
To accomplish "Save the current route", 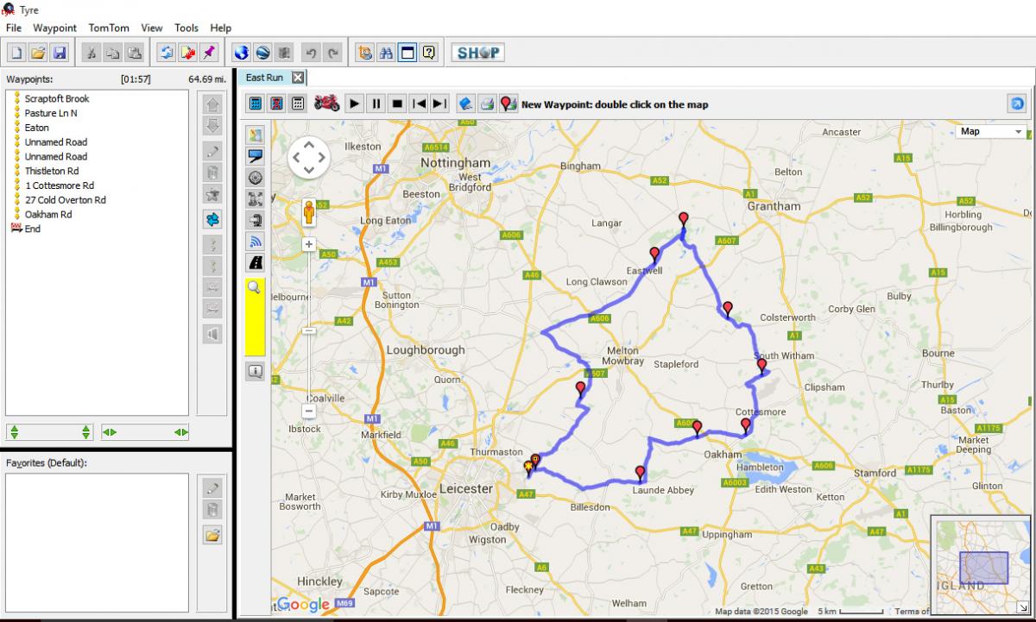I will [60, 53].
